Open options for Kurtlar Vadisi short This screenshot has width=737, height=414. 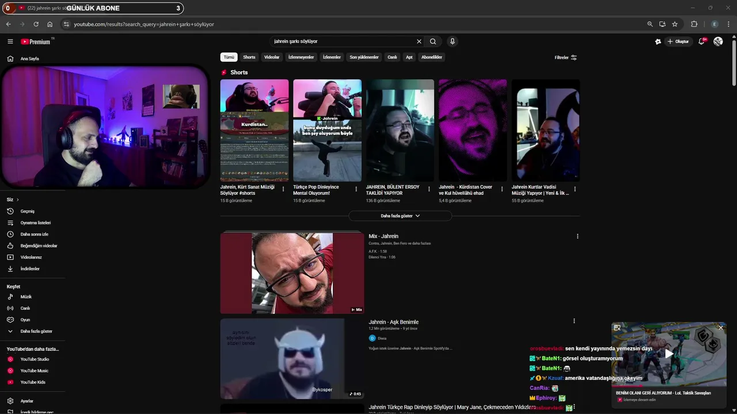pos(575,189)
